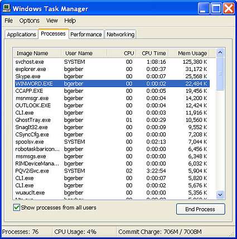Screen dimensions: 237x239
Task: Open the File menu
Action: coord(8,21)
